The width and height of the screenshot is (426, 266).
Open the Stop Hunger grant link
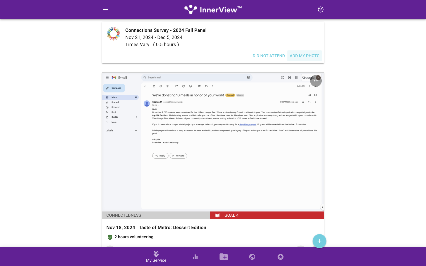click(x=248, y=125)
